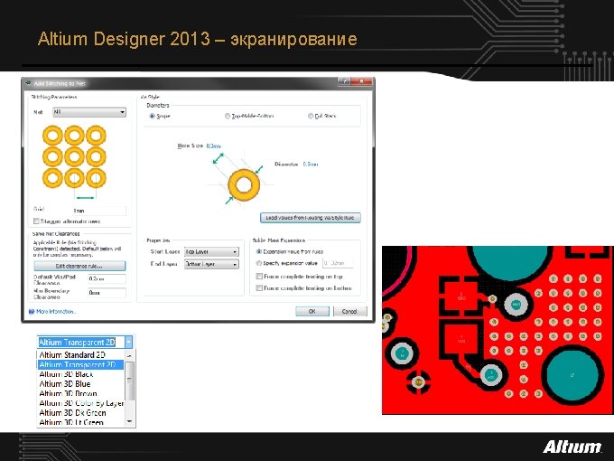614x461 pixels.
Task: Click Edit clearance rule button
Action: click(x=79, y=266)
